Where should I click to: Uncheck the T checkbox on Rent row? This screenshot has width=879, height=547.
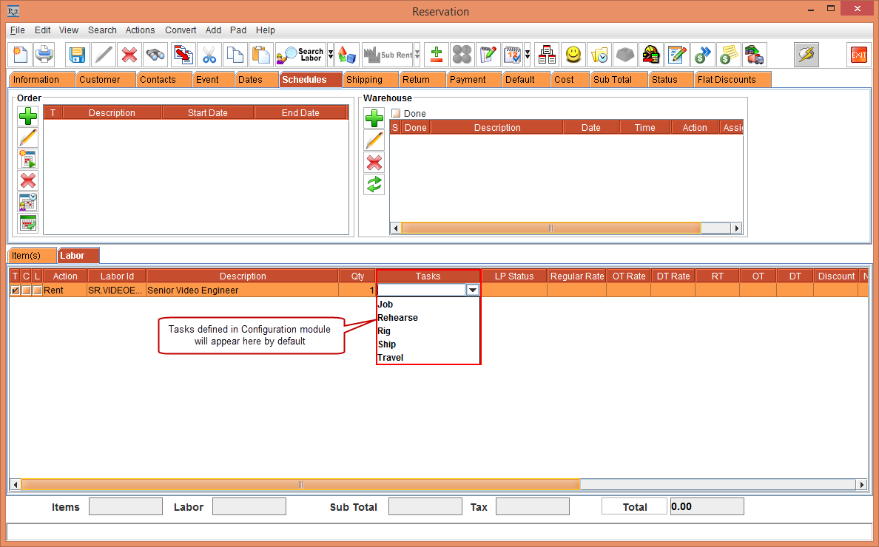pyautogui.click(x=16, y=291)
